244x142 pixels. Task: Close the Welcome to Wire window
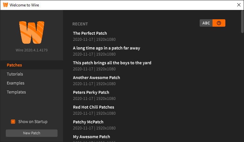[x=239, y=5]
